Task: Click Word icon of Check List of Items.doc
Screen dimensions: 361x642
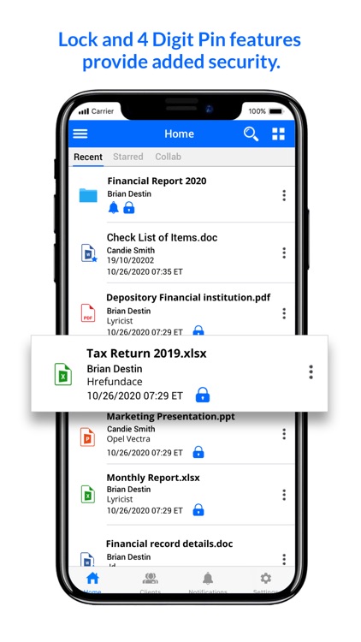Action: (x=88, y=253)
